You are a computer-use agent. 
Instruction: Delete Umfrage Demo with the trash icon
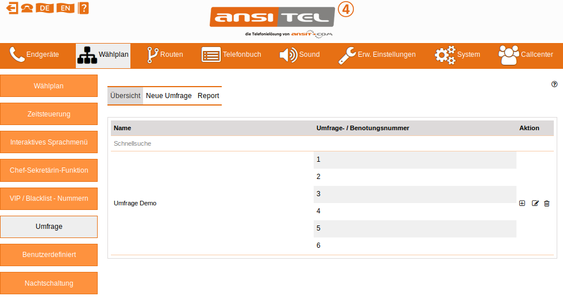tap(547, 203)
